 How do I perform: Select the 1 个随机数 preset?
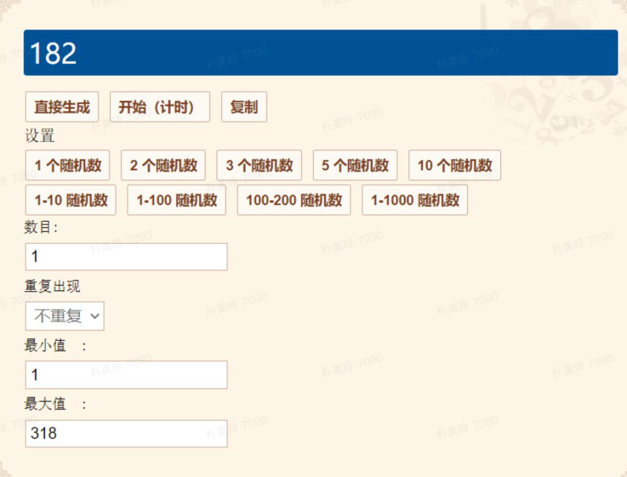pos(67,165)
